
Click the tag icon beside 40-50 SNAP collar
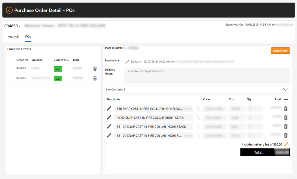point(198,117)
